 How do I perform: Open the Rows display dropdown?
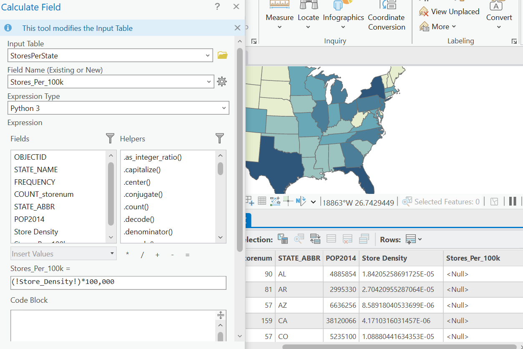pyautogui.click(x=412, y=239)
